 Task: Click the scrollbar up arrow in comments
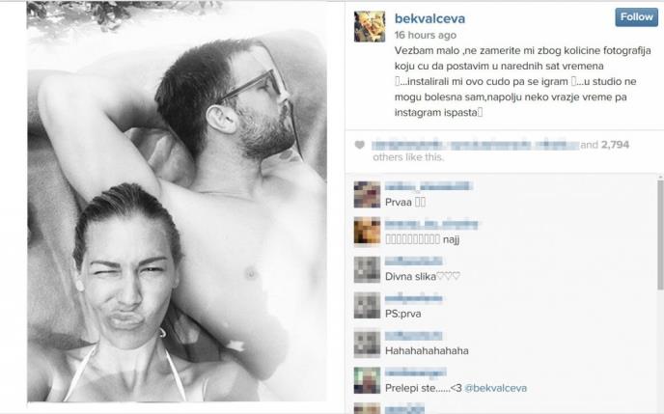(660, 177)
